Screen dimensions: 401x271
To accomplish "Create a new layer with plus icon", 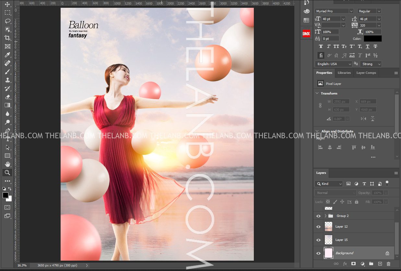I will tap(380, 264).
